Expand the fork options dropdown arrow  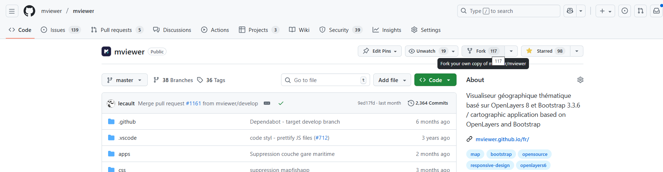(511, 51)
